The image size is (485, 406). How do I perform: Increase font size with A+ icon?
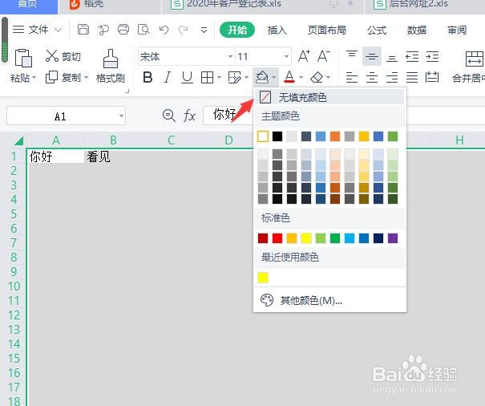coord(304,56)
